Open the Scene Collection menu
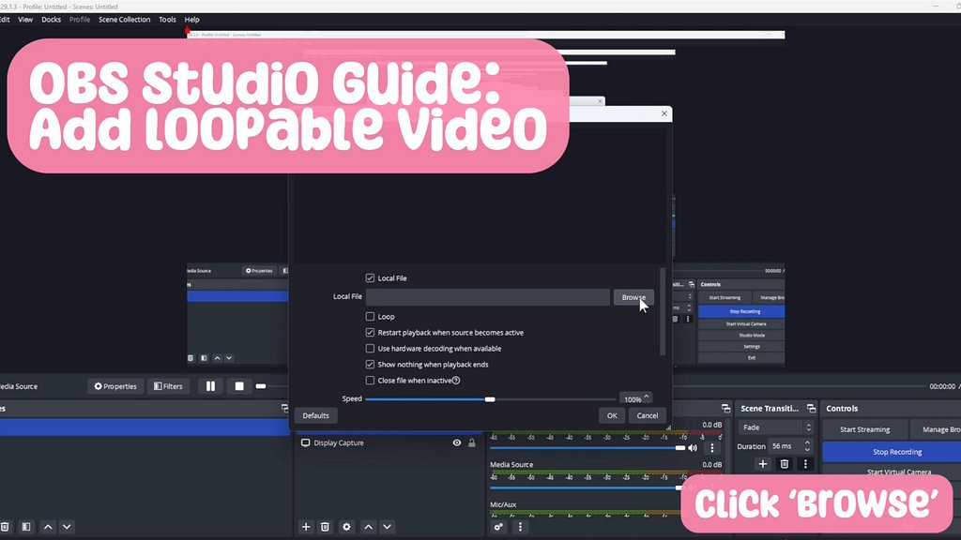 pos(124,20)
